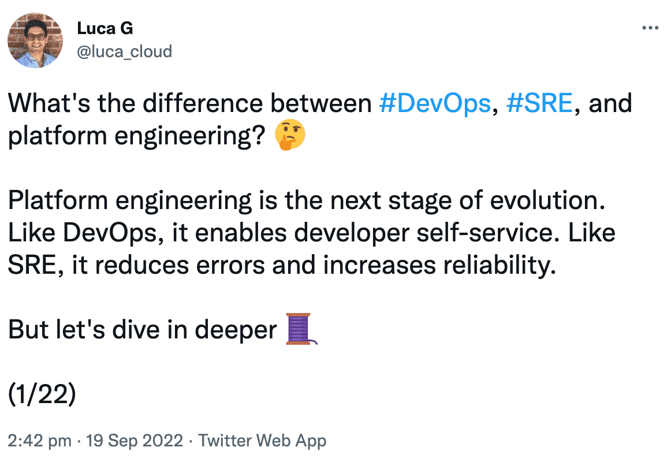The height and width of the screenshot is (462, 671).
Task: Open the #DevOps hashtag
Action: point(435,104)
